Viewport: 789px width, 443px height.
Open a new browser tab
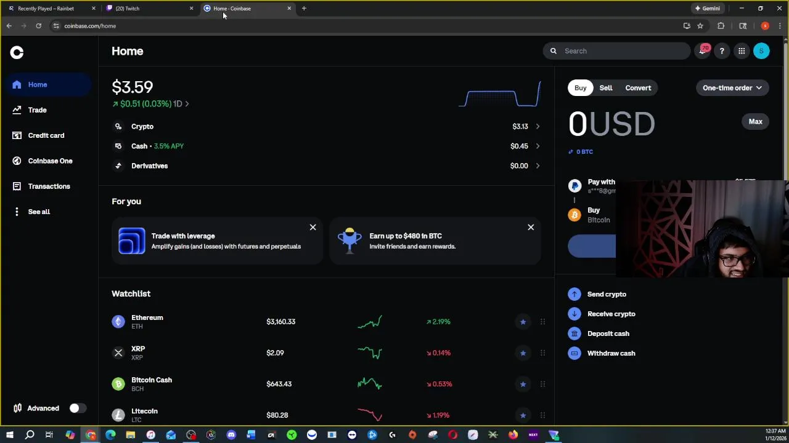[x=304, y=9]
